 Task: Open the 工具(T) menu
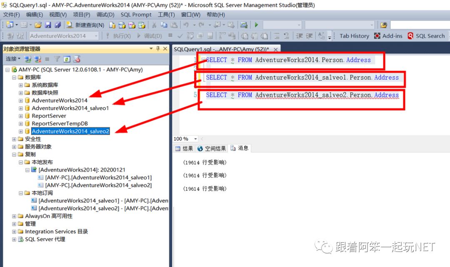pyautogui.click(x=166, y=15)
